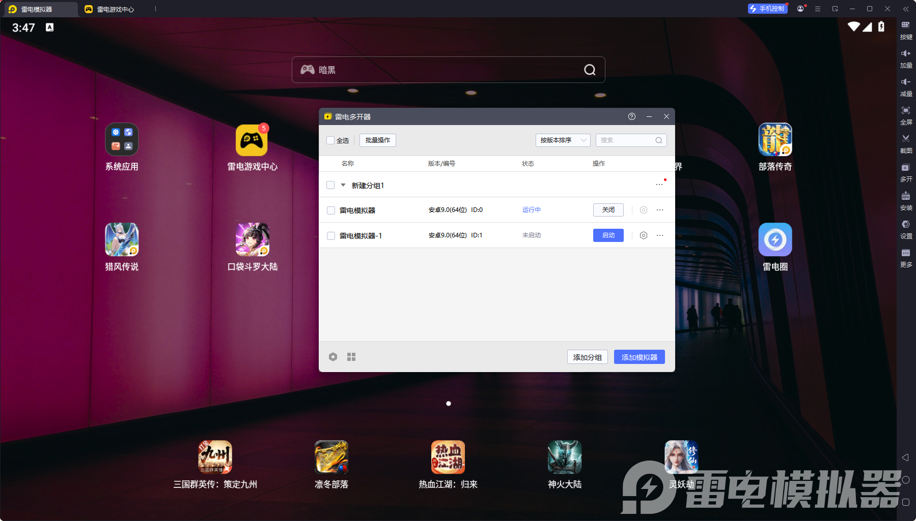Switch to the 雷电游戏中心 tab
This screenshot has height=521, width=916.
pos(109,9)
